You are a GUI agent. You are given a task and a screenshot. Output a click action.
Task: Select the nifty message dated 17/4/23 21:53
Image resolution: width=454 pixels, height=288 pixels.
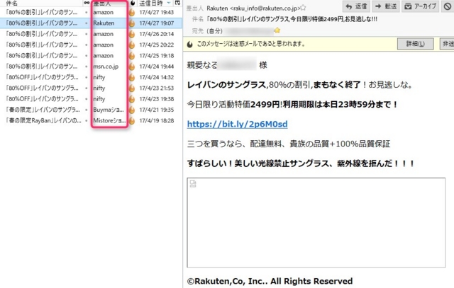[91, 88]
